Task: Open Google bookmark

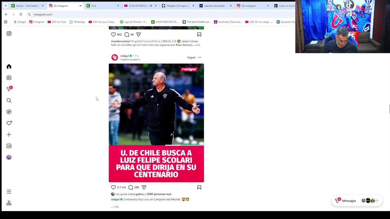Action: 19,22
